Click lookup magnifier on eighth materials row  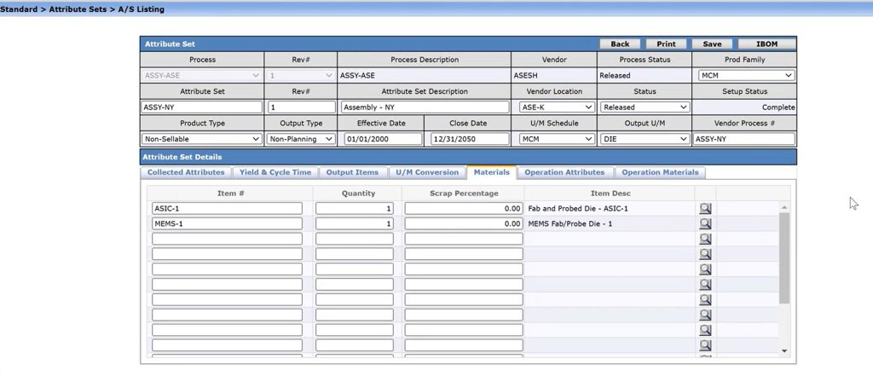(x=705, y=315)
